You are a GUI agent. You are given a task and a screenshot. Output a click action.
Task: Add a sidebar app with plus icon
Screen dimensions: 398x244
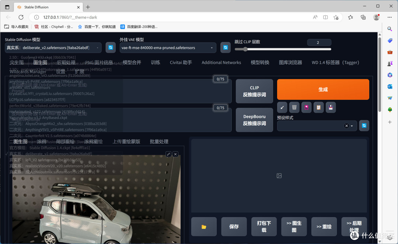click(390, 122)
